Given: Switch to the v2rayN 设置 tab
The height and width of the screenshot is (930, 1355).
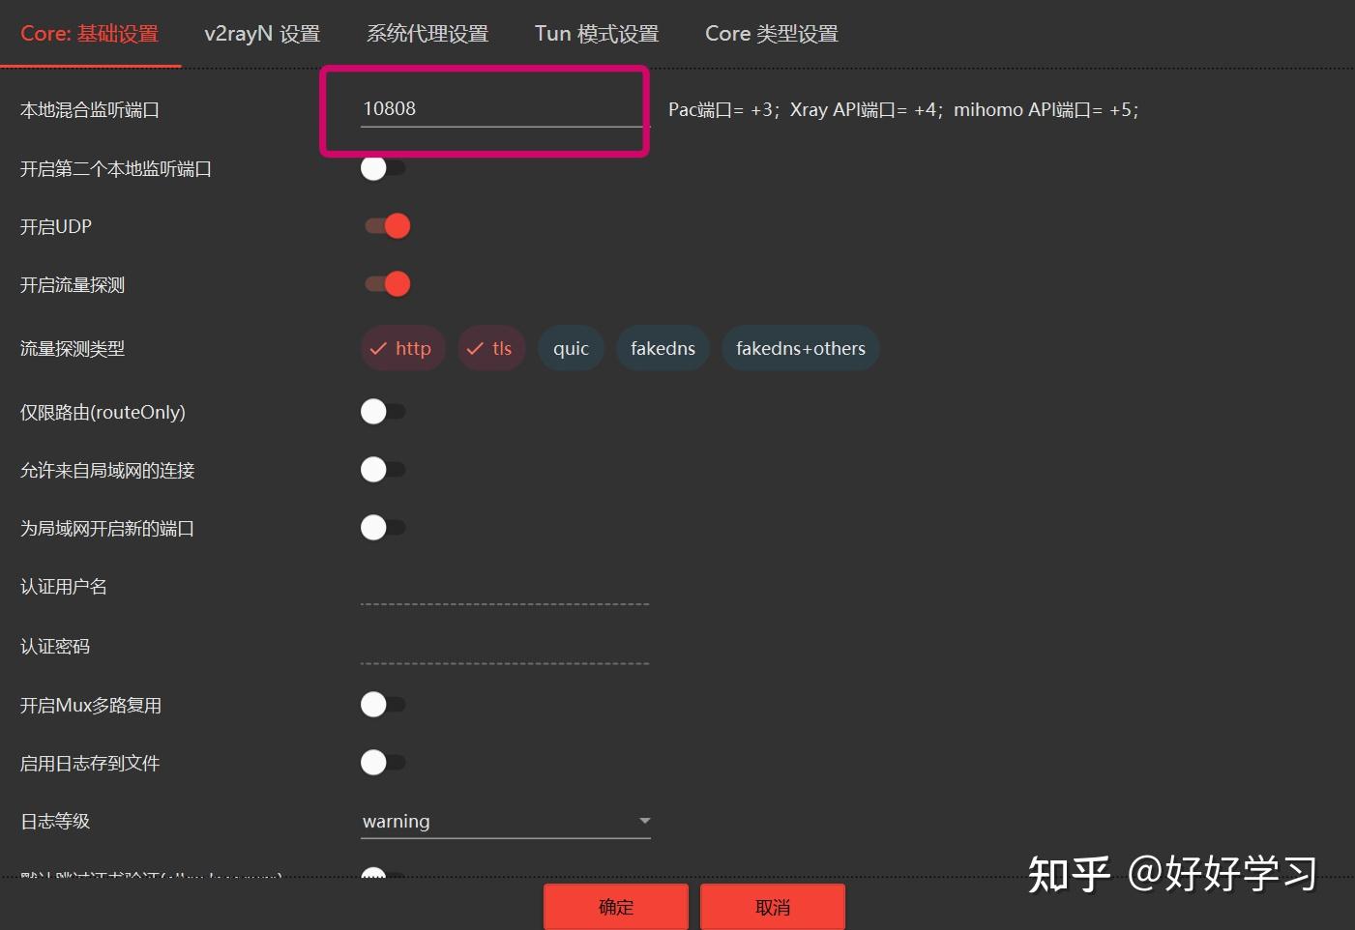Looking at the screenshot, I should (x=260, y=33).
